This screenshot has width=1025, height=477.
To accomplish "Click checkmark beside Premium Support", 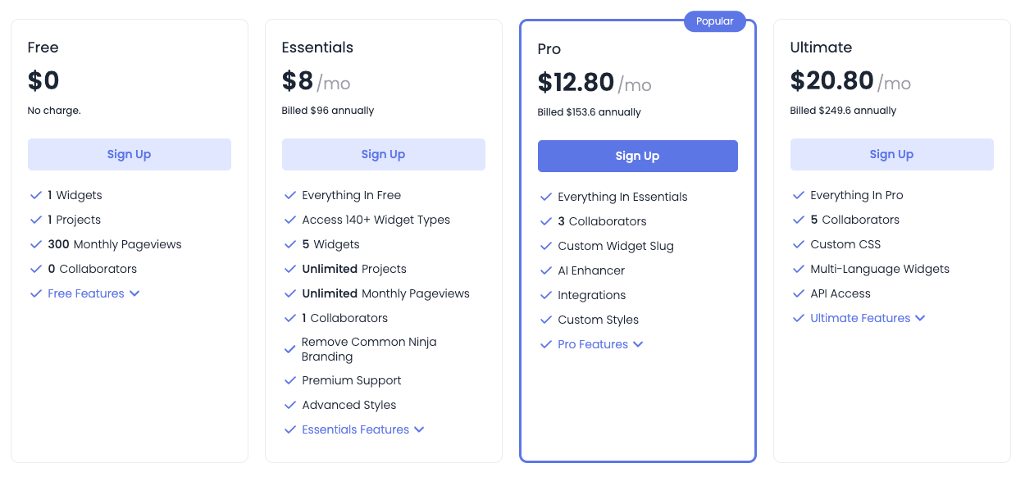I will pyautogui.click(x=290, y=380).
